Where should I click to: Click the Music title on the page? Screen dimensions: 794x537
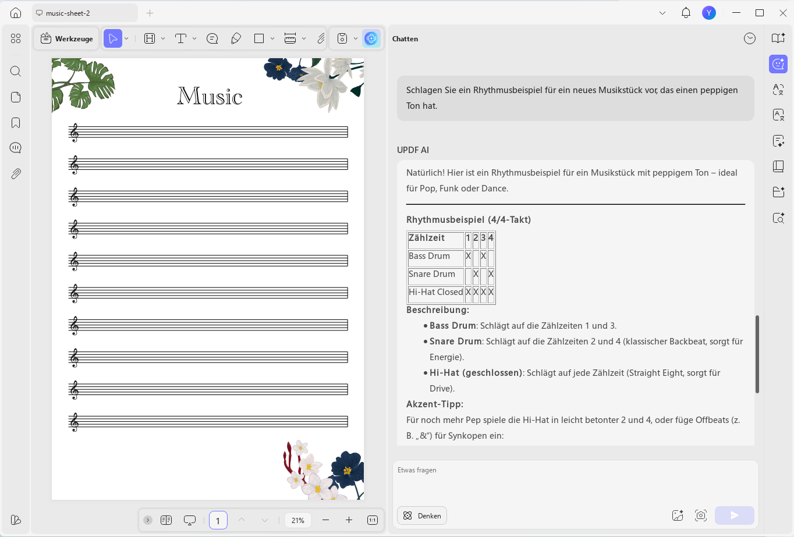pos(210,96)
